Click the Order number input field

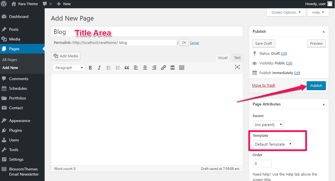coord(262,164)
